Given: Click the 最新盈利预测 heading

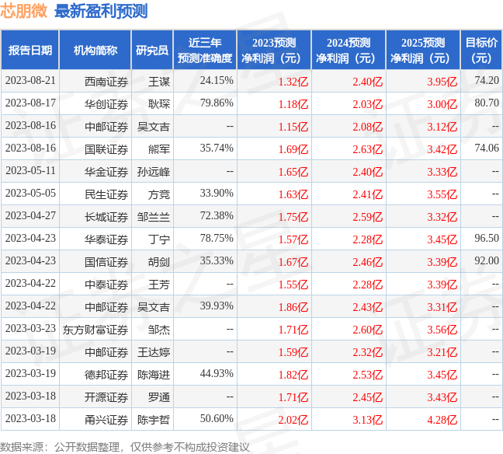Looking at the screenshot, I should point(101,12).
